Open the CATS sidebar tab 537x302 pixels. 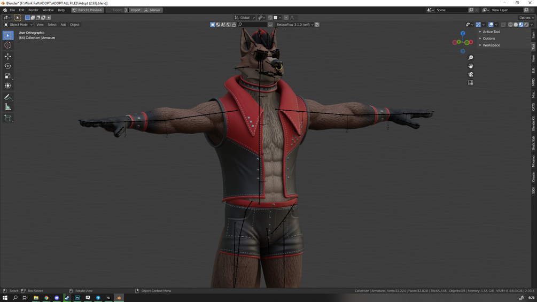click(x=533, y=107)
